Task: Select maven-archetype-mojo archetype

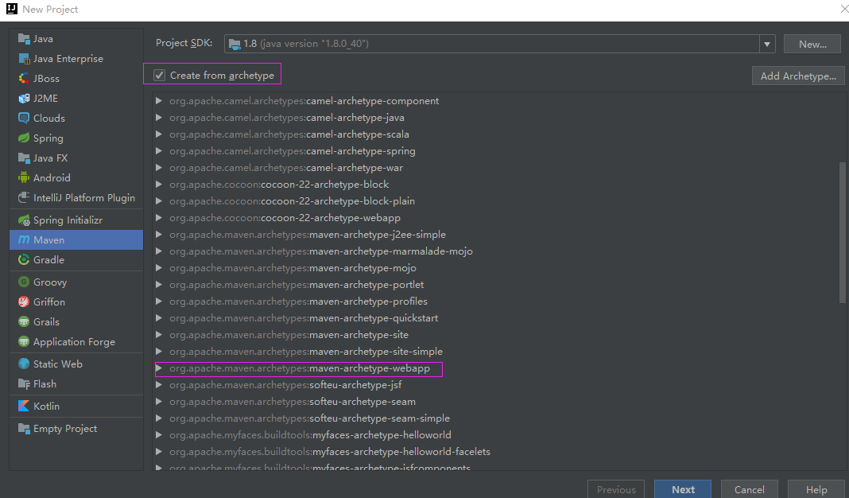Action: (x=293, y=268)
